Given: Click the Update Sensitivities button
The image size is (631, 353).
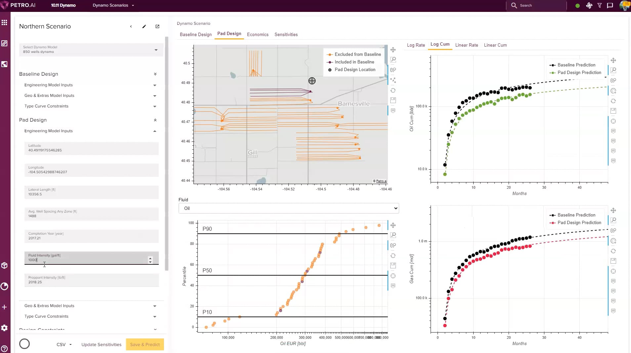Looking at the screenshot, I should point(102,345).
